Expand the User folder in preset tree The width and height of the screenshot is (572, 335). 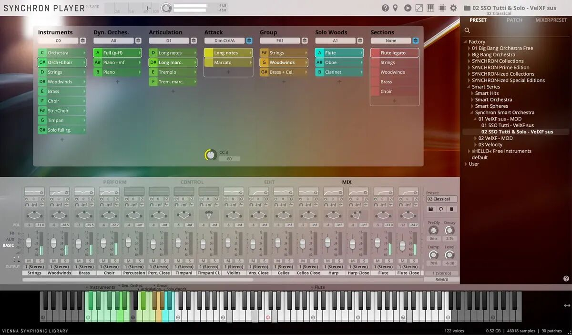click(x=466, y=164)
